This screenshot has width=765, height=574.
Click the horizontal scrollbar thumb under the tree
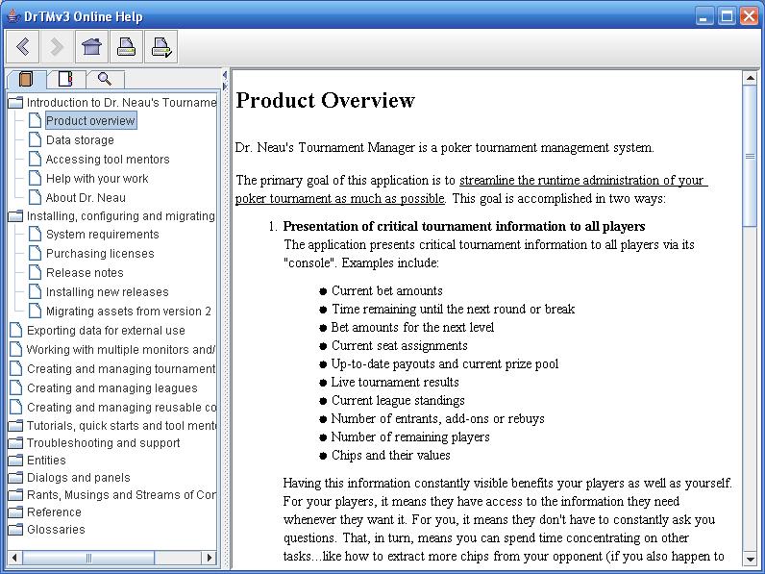click(88, 558)
